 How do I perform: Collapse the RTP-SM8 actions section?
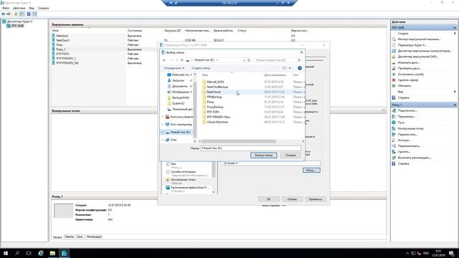(455, 27)
